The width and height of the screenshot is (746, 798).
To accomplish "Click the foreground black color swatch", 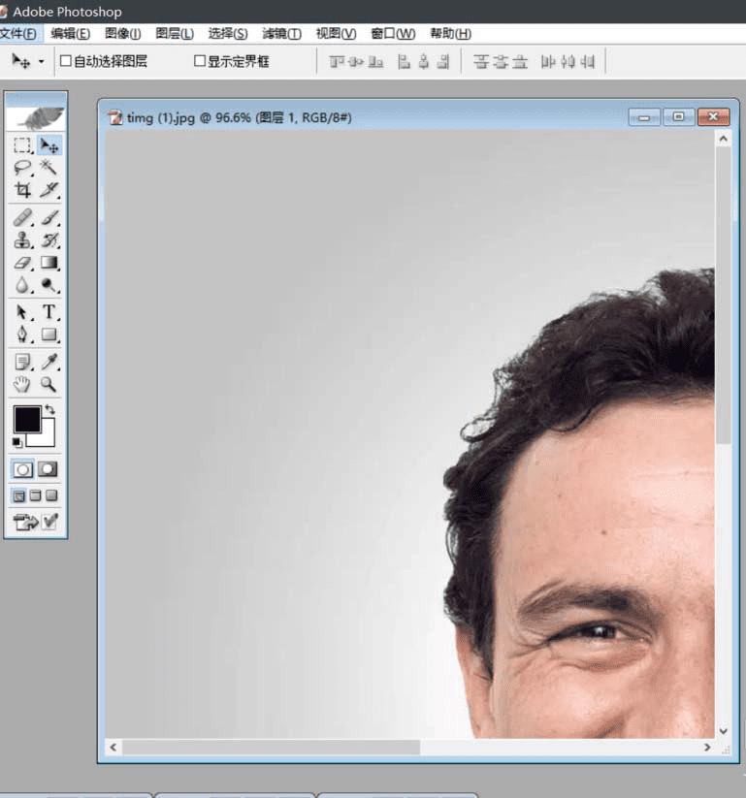I will tap(26, 419).
